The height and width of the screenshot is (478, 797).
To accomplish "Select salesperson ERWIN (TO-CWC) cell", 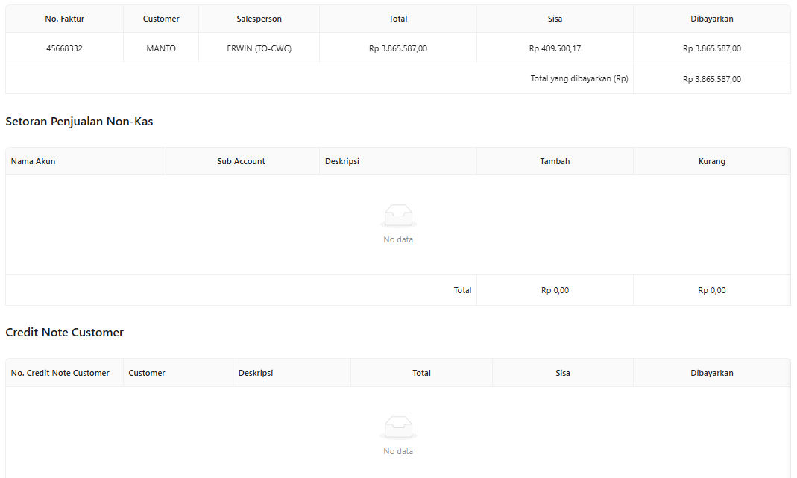I will 259,48.
